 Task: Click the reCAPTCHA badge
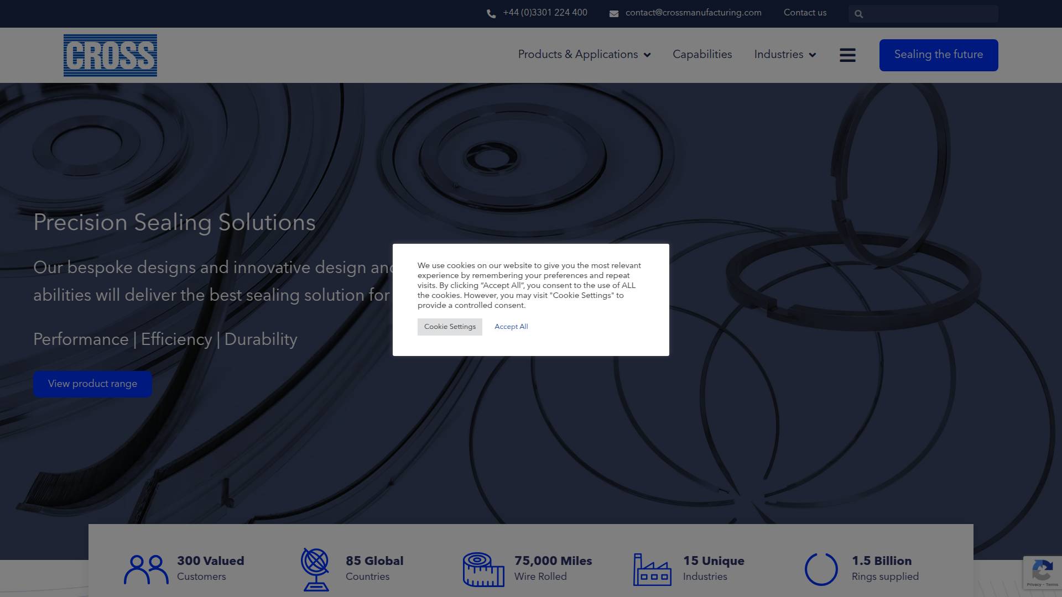tap(1042, 573)
